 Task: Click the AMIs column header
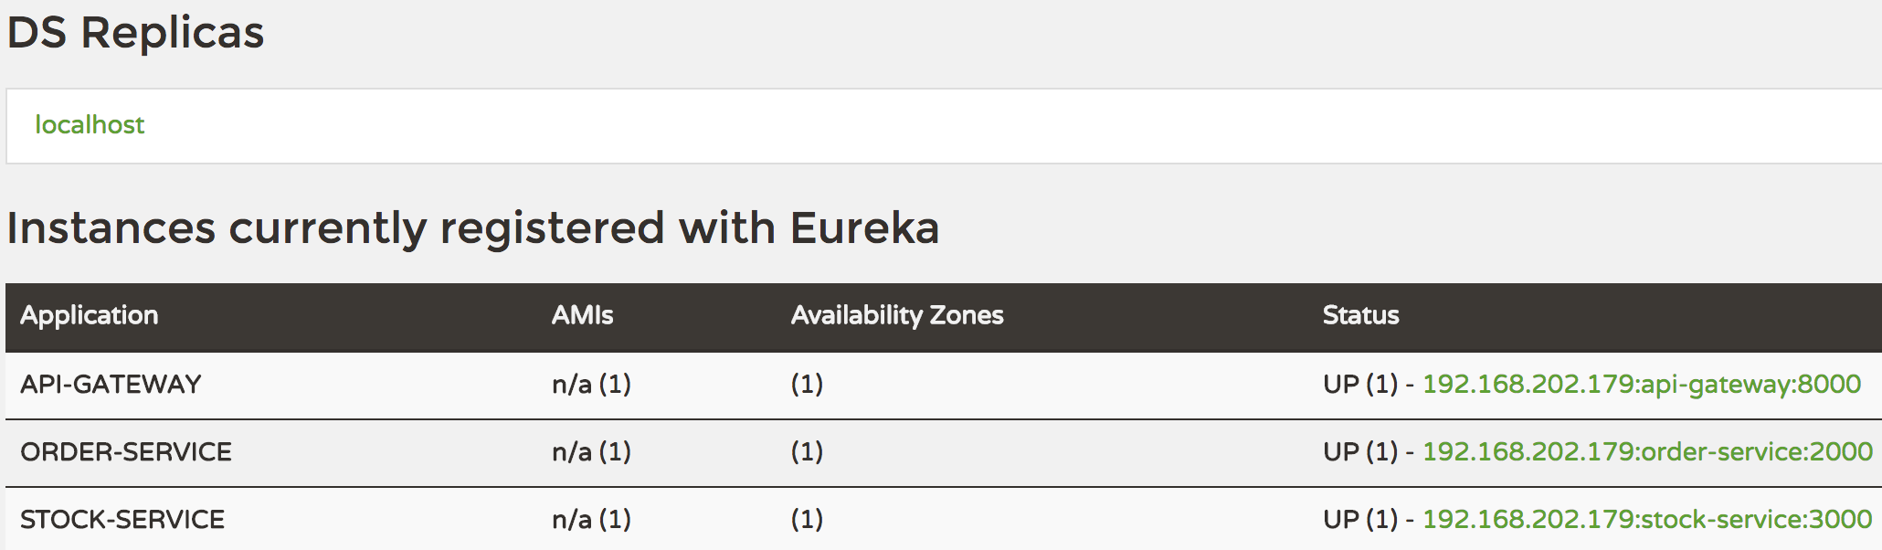[582, 316]
